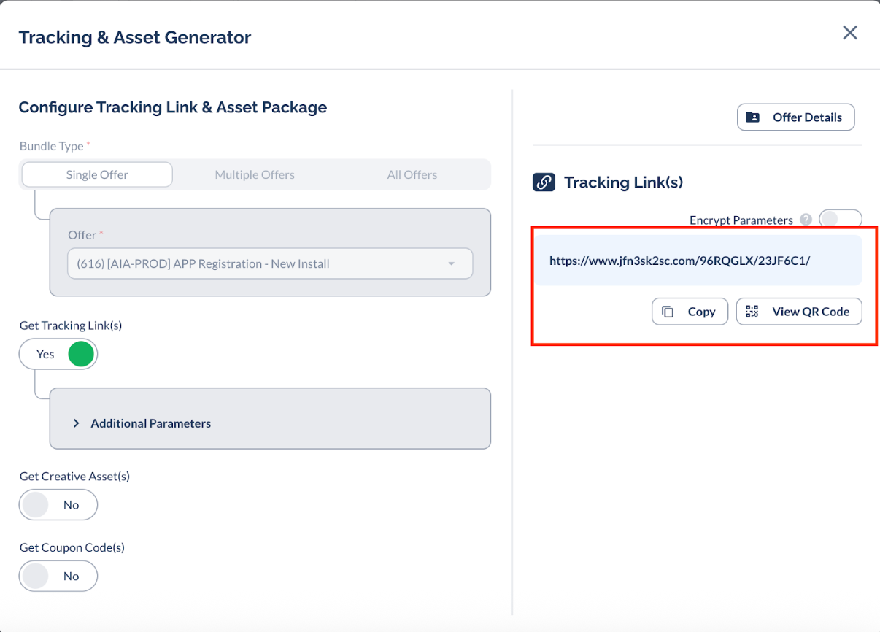880x632 pixels.
Task: Select the All Offers bundle type
Action: coord(412,175)
